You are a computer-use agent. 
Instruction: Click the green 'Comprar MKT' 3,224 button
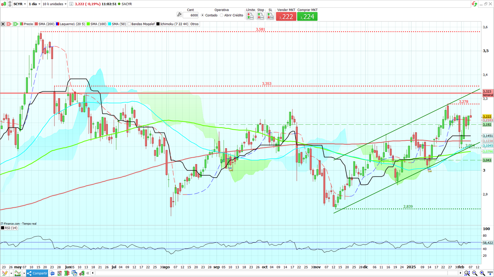308,16
